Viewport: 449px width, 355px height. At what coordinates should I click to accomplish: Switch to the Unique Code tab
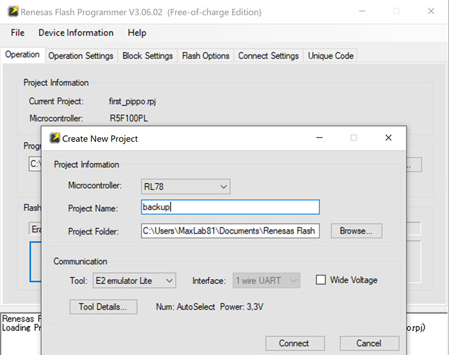pyautogui.click(x=331, y=56)
